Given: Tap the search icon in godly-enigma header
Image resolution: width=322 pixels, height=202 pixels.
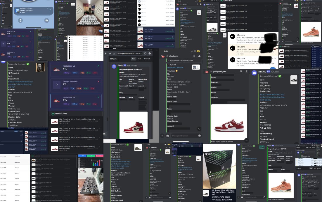Looking at the screenshot, I should pos(241,71).
